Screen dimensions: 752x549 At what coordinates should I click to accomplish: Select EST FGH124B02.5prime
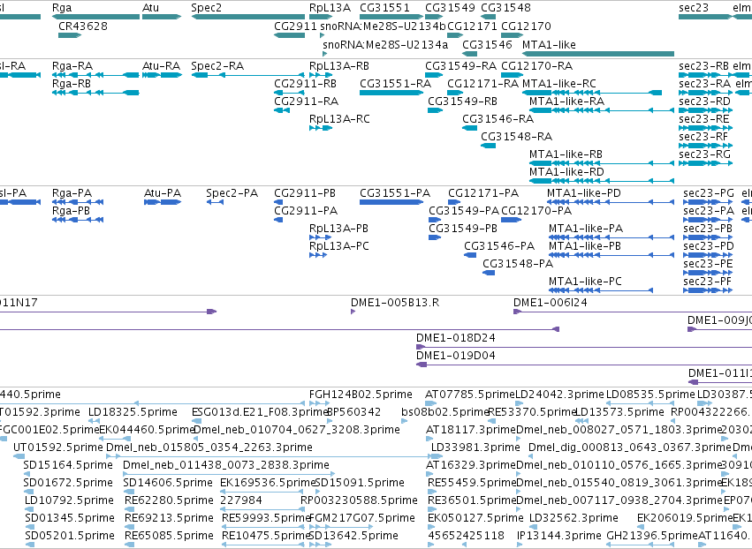coord(321,404)
